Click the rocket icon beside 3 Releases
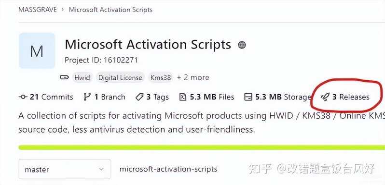385x185 pixels. [325, 97]
